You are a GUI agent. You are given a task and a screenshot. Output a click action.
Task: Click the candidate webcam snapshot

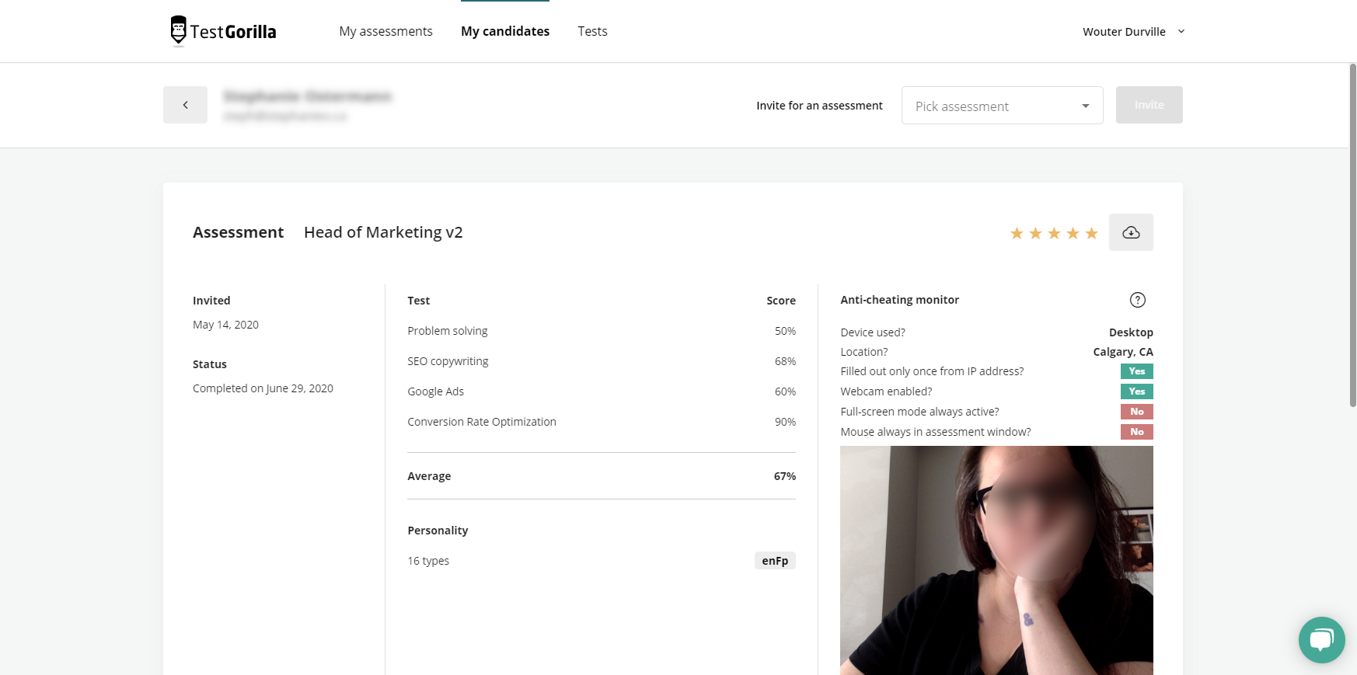996,560
